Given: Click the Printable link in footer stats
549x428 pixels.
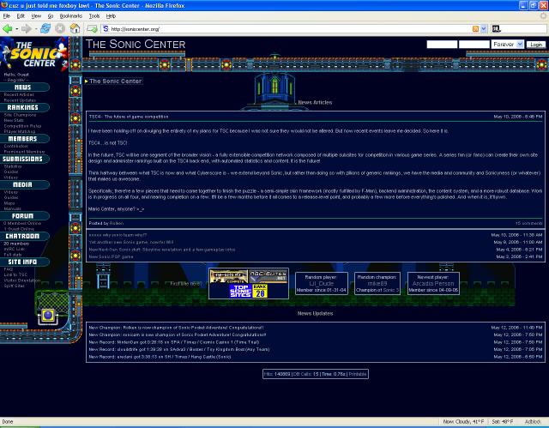Looking at the screenshot, I should (x=358, y=374).
